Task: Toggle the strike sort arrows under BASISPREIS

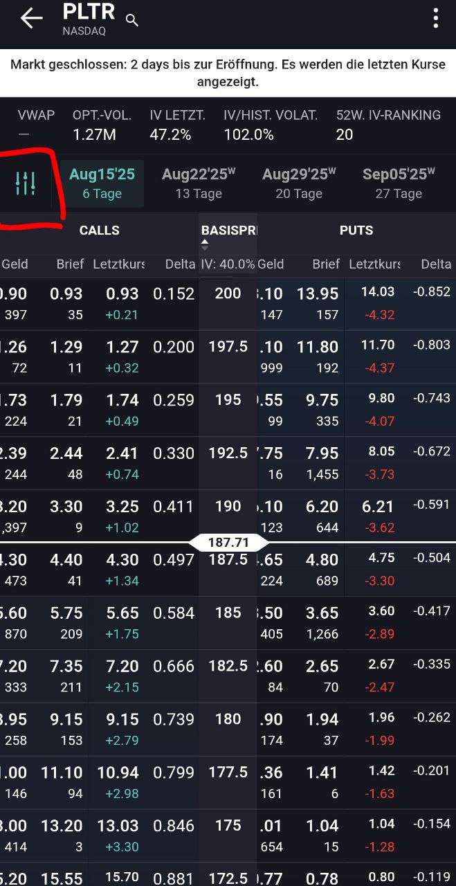Action: coord(204,245)
